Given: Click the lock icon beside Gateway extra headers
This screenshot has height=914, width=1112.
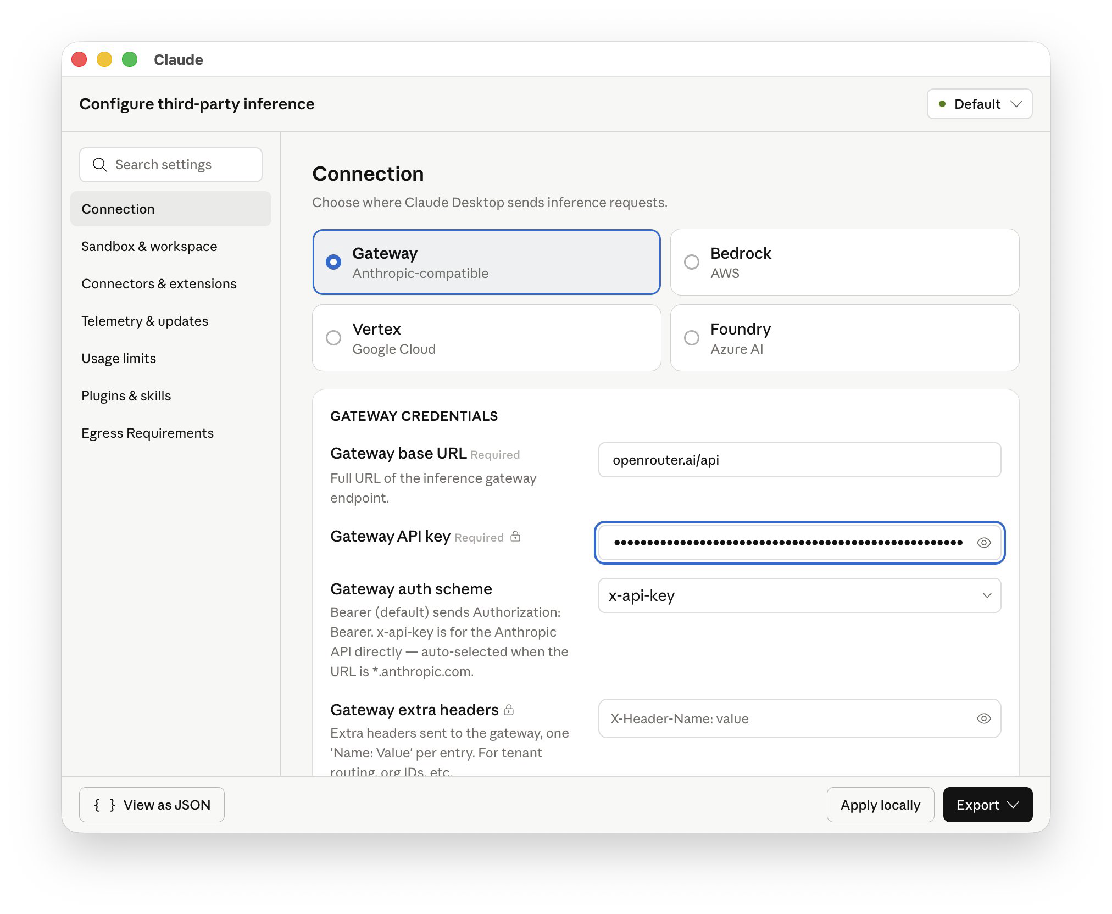Looking at the screenshot, I should [509, 710].
